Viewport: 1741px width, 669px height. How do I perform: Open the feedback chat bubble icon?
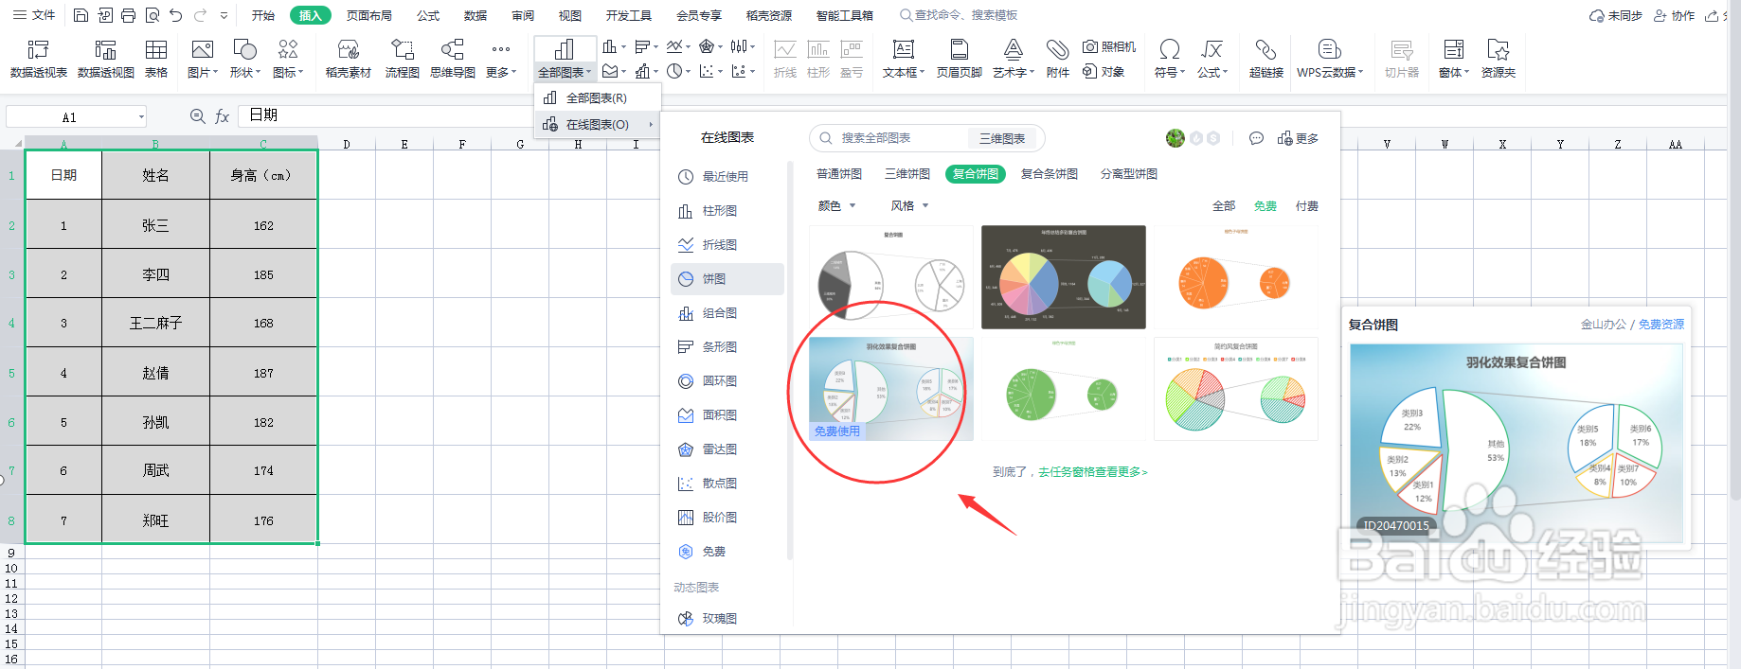[x=1256, y=138]
